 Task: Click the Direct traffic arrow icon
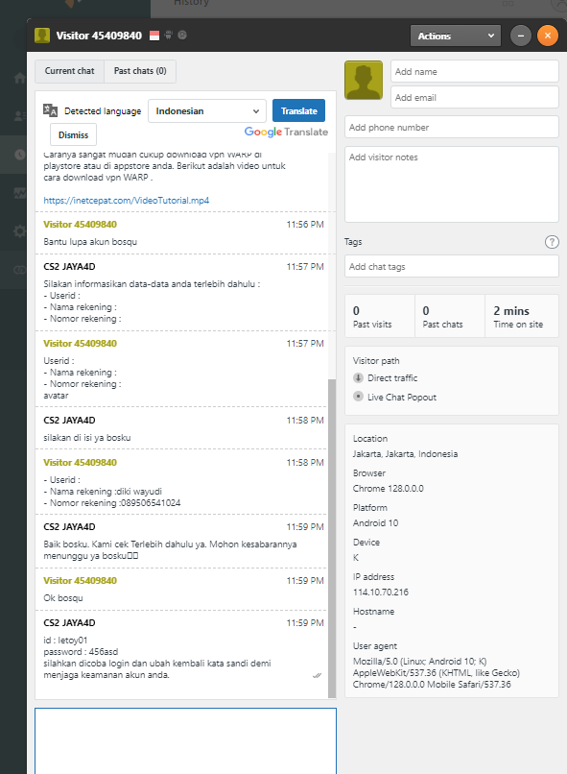point(359,378)
